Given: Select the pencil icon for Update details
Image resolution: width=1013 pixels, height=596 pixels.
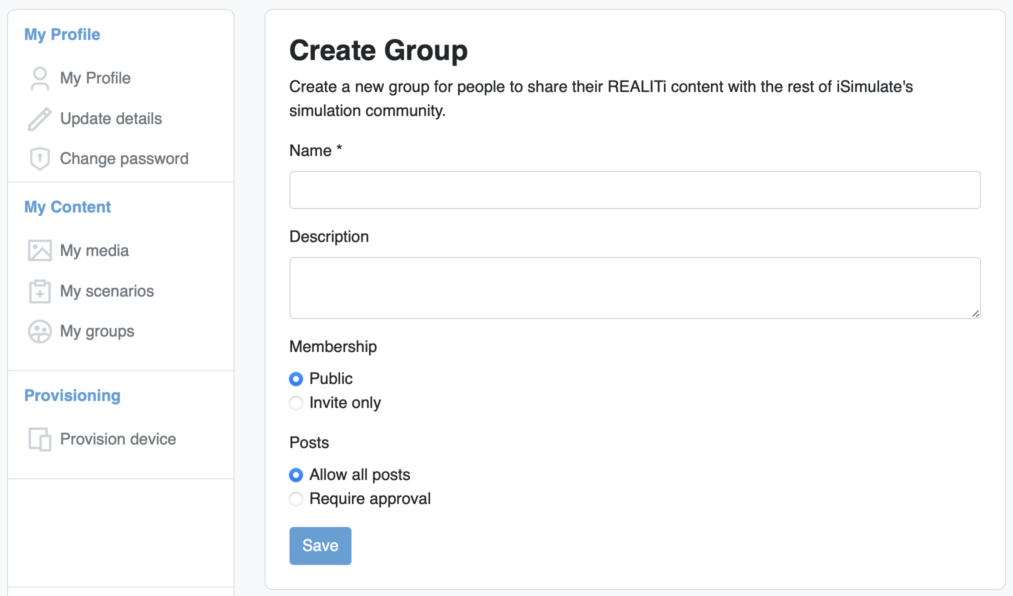Looking at the screenshot, I should 40,118.
